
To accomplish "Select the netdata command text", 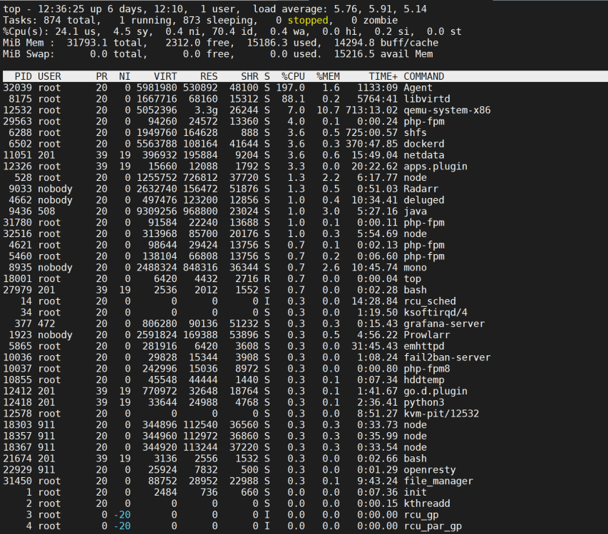I will pyautogui.click(x=424, y=155).
